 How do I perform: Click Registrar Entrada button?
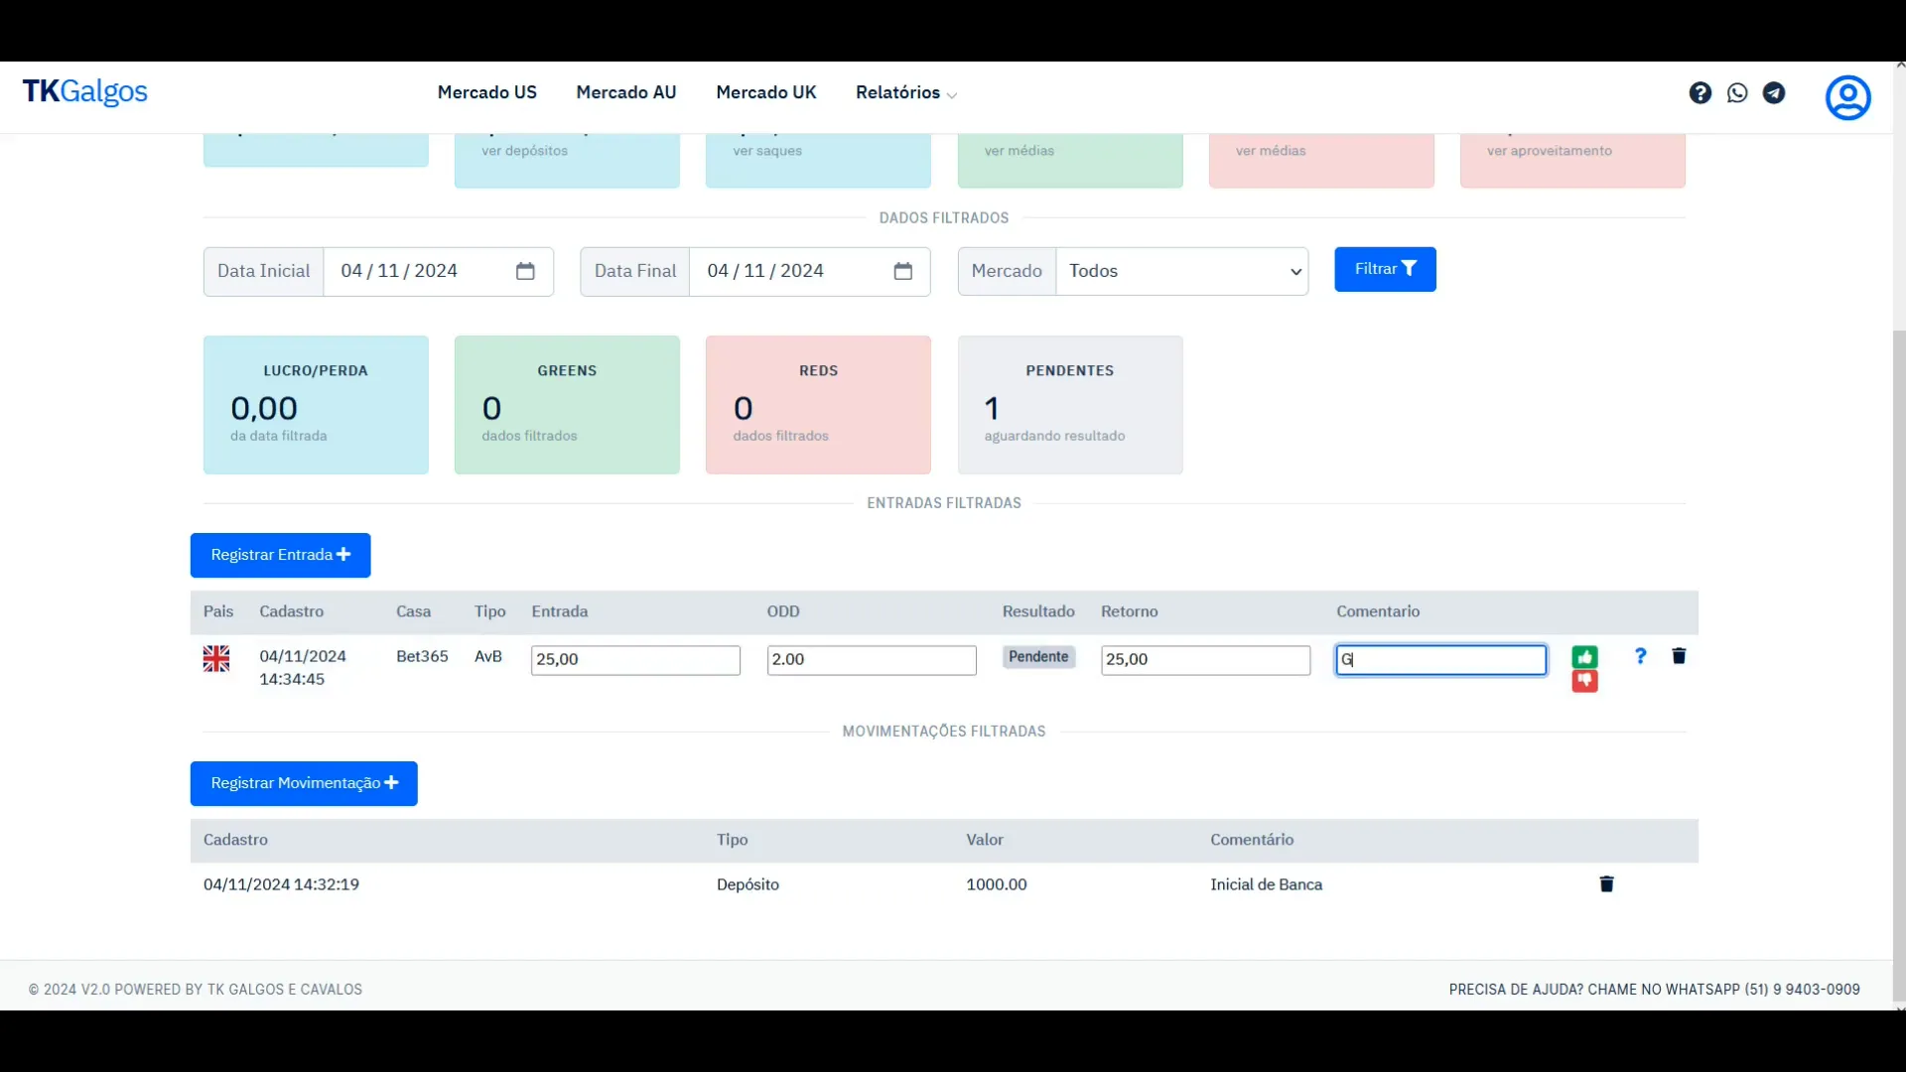click(x=280, y=555)
